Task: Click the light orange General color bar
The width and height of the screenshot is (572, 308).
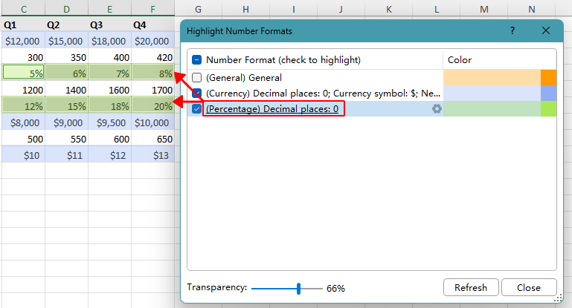Action: [491, 78]
